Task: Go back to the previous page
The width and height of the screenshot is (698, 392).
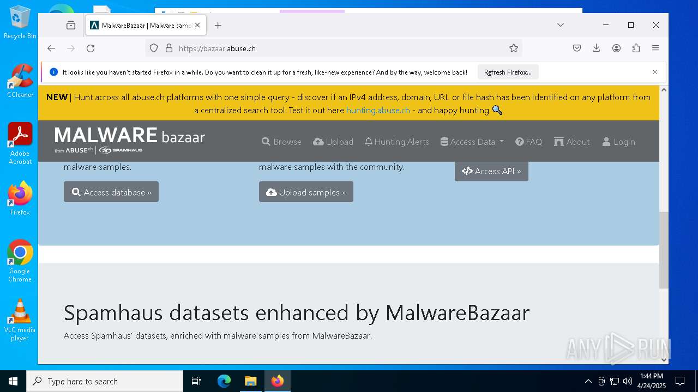Action: [51, 48]
